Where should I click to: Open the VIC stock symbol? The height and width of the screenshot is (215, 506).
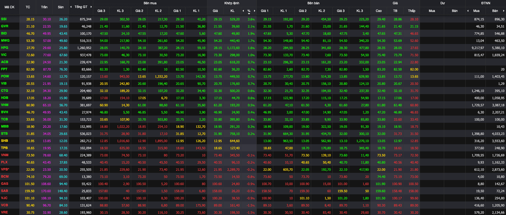pyautogui.click(x=4, y=55)
